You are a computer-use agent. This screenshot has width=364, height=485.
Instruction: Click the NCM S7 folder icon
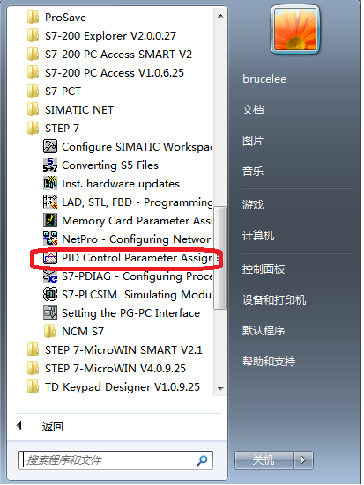click(49, 332)
